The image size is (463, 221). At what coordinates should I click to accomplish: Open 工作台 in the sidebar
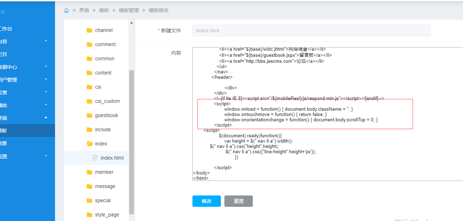(27, 29)
